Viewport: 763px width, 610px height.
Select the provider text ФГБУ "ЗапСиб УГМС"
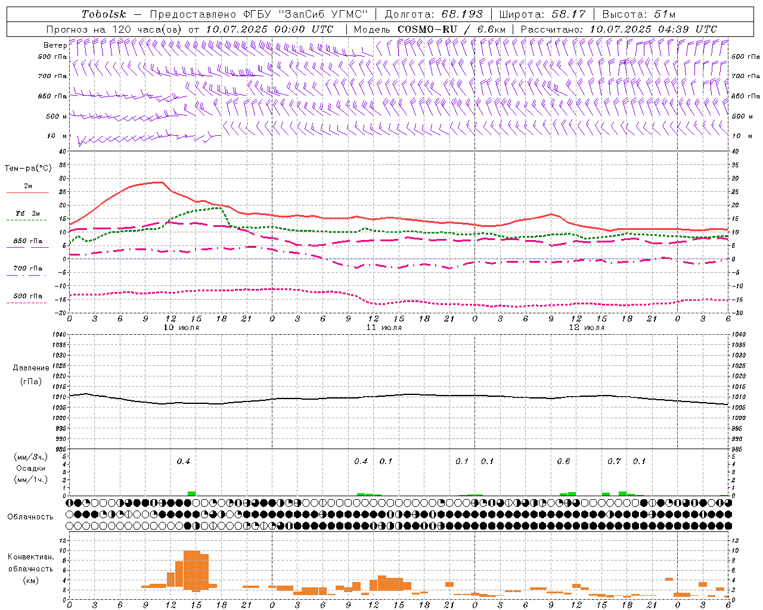point(306,14)
